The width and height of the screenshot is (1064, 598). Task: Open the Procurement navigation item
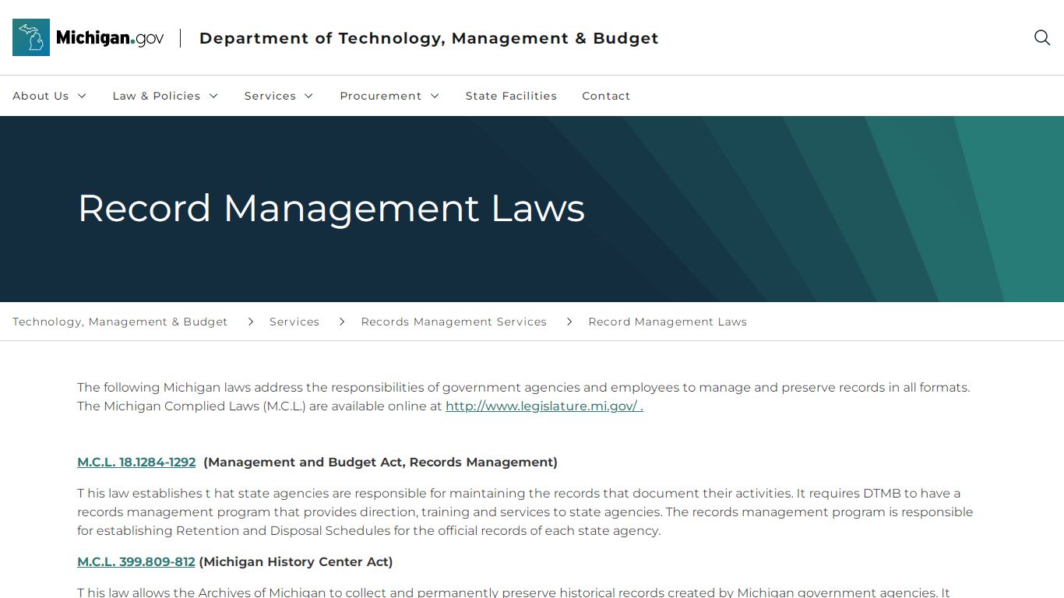click(381, 96)
